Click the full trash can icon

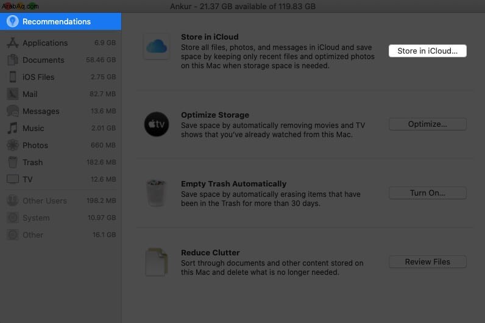pos(156,193)
